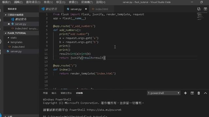Screen dimensions: 209x117
Task: Restore the VS Code window size
Action: 201,2
